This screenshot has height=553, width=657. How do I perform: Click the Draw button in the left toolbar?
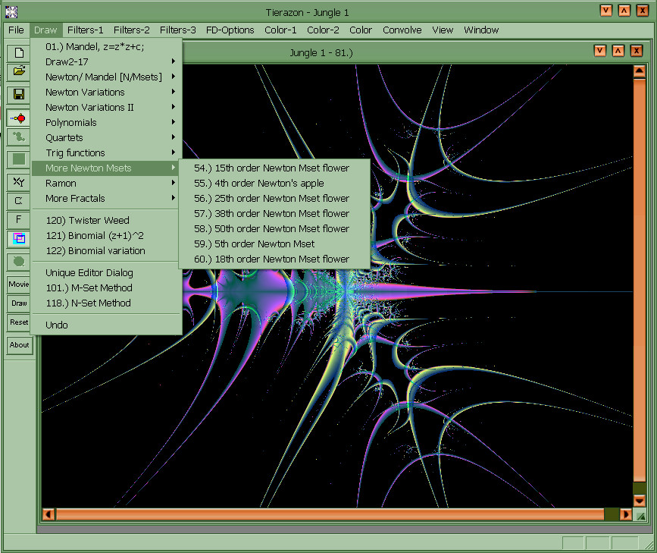pos(19,303)
